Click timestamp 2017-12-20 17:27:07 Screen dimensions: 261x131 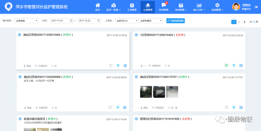click(233, 77)
